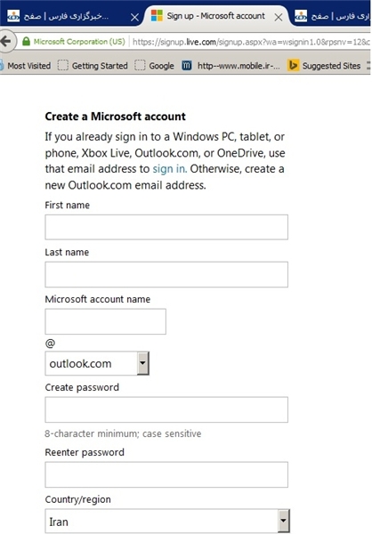Click the Microsoft logo on active tab

coord(157,16)
